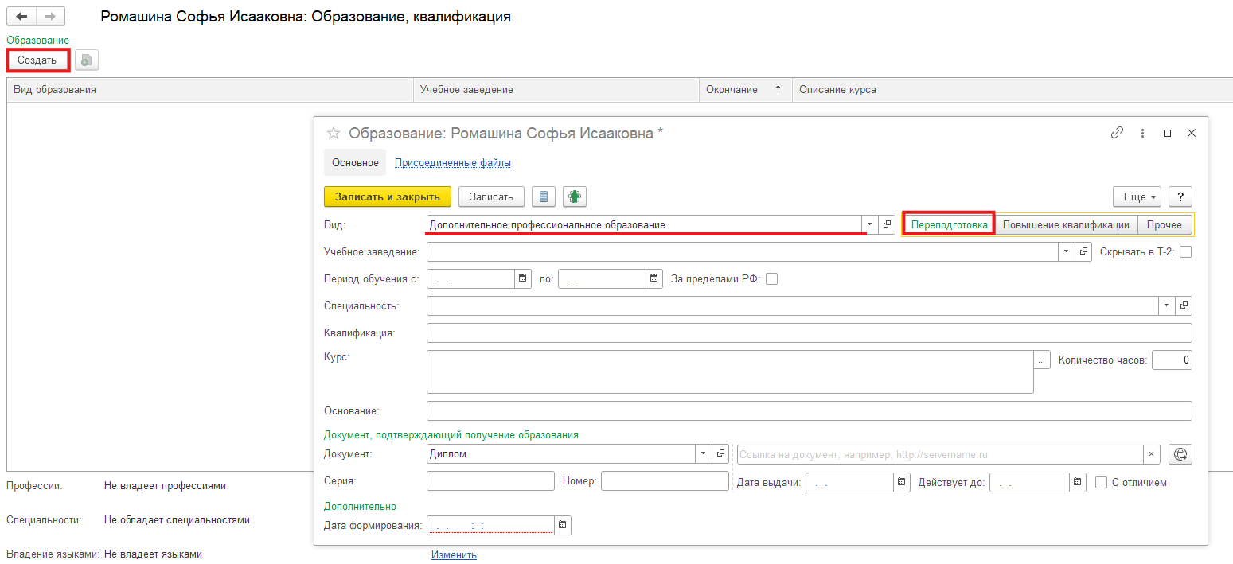Open the selected Вид value with its open icon
The width and height of the screenshot is (1233, 564).
[x=888, y=225]
